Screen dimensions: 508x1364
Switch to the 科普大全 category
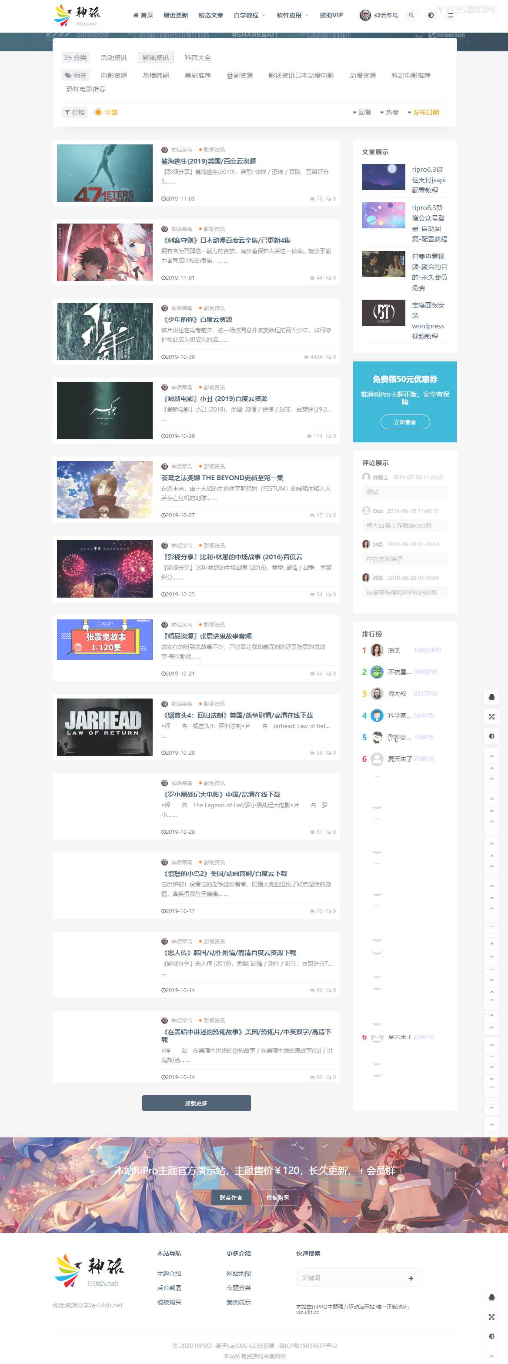(197, 58)
